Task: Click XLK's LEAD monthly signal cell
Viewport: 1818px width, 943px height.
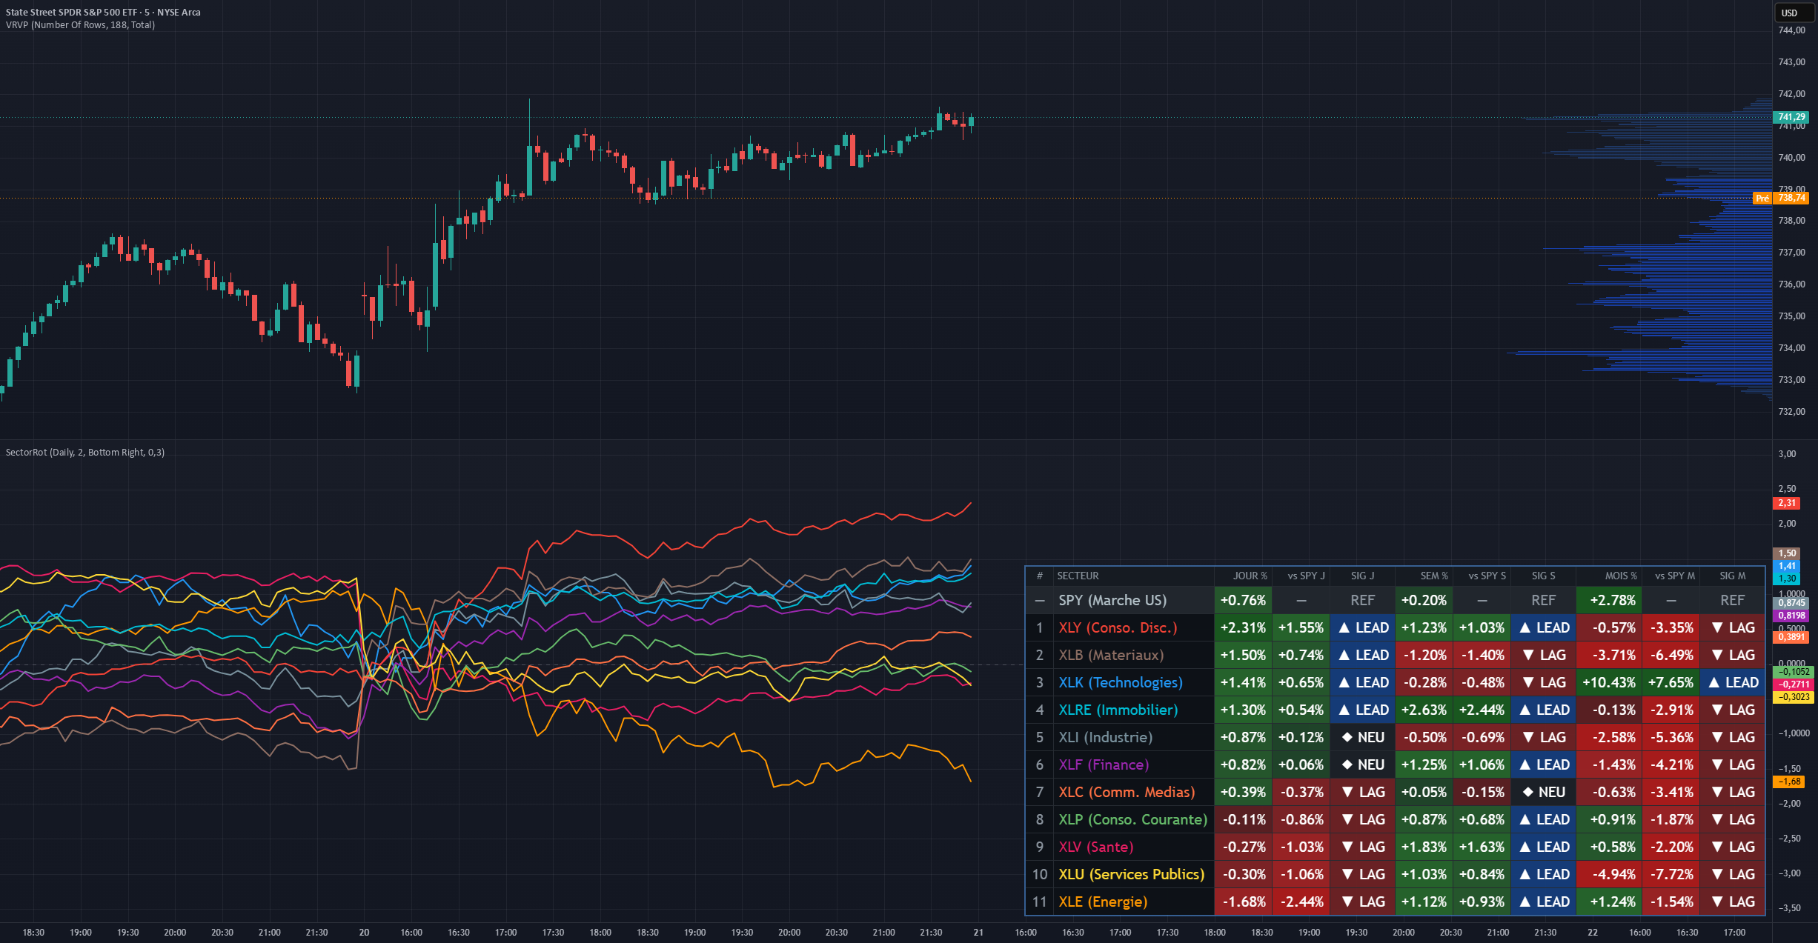Action: pyautogui.click(x=1733, y=682)
